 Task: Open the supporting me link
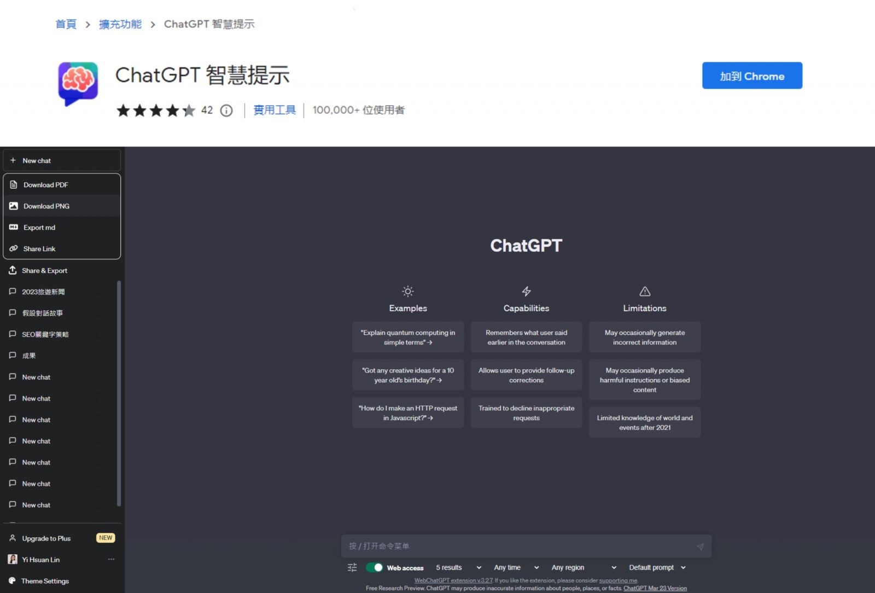click(618, 580)
